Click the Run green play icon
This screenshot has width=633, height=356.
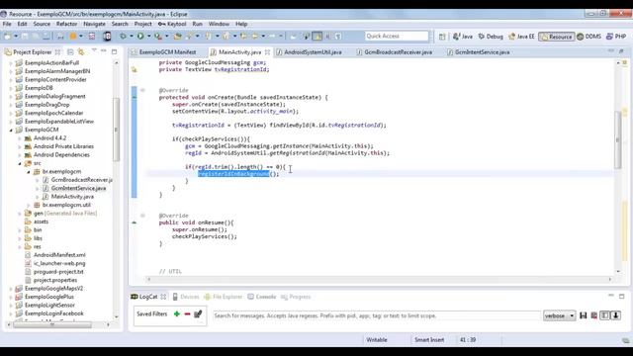click(140, 37)
